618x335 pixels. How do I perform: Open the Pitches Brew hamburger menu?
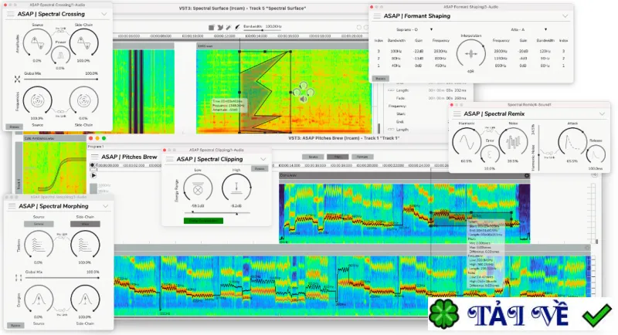(x=94, y=157)
